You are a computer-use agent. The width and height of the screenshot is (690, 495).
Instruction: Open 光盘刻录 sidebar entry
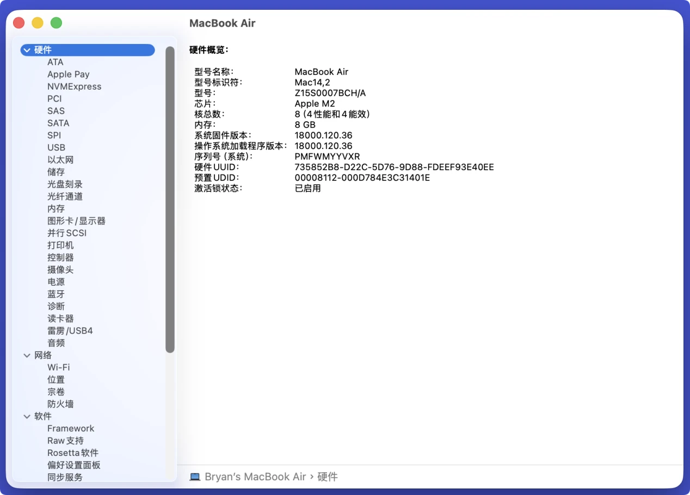click(x=65, y=184)
